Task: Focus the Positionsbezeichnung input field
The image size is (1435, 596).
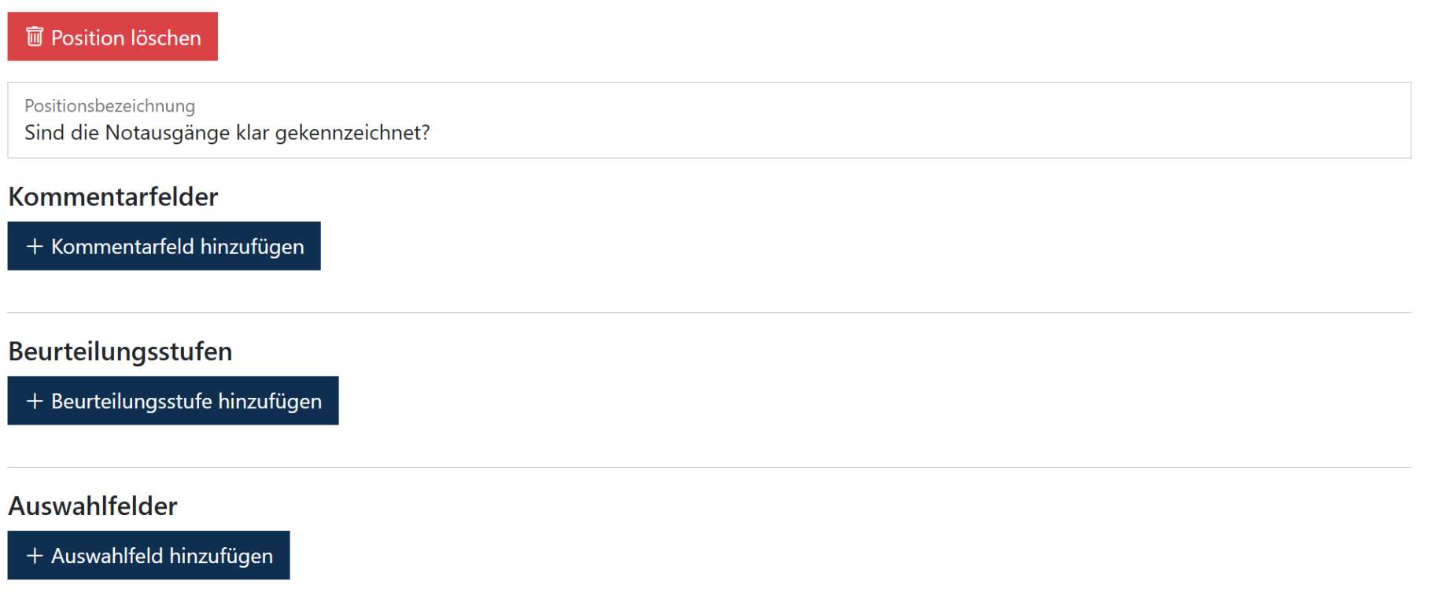Action: tap(709, 120)
